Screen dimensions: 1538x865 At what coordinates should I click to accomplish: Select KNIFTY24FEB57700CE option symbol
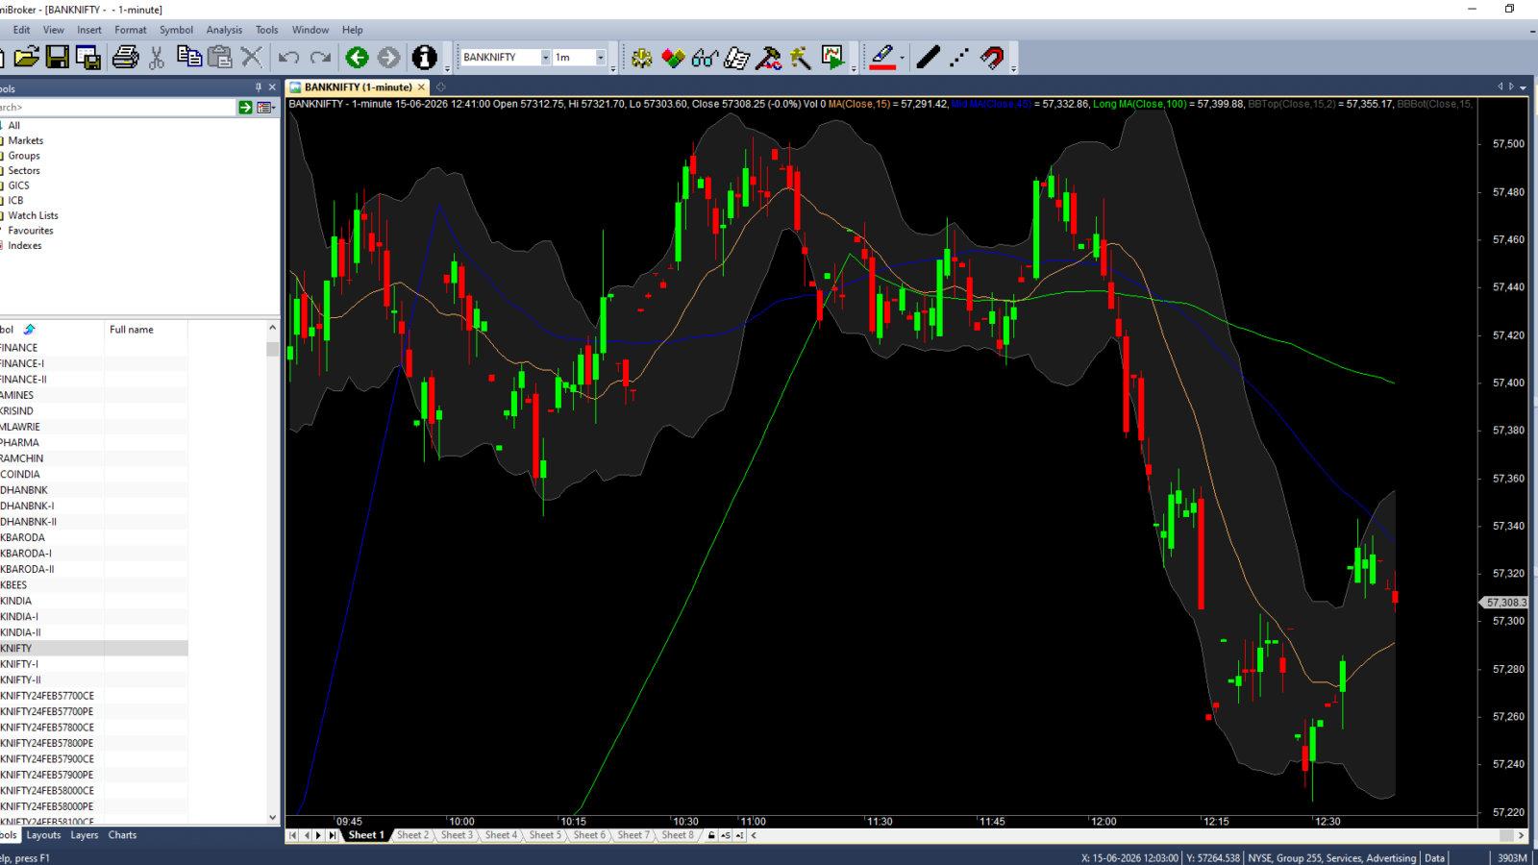pyautogui.click(x=94, y=696)
